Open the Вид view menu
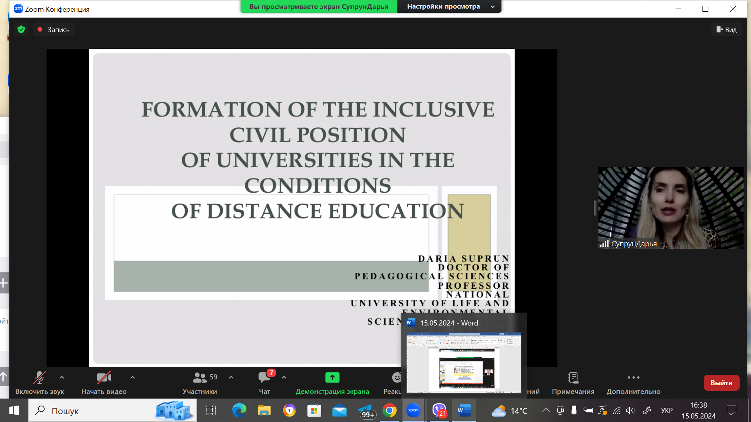Image resolution: width=751 pixels, height=422 pixels. [x=726, y=30]
